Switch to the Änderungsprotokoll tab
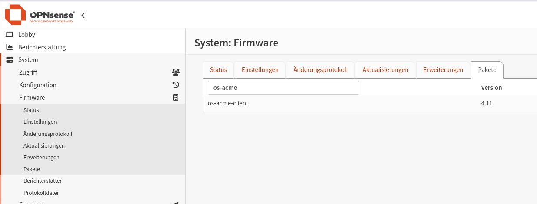537x204 pixels. tap(320, 70)
